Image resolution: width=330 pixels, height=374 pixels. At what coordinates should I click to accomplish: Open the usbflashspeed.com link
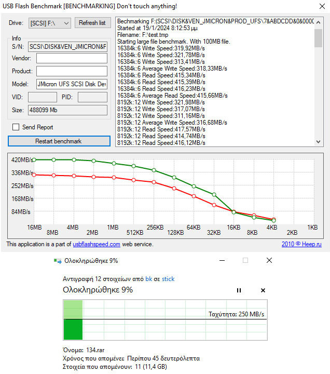tap(97, 244)
